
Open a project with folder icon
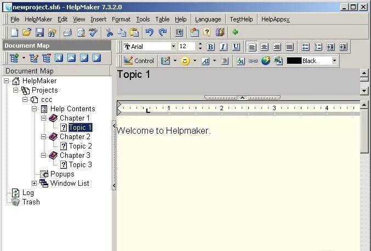pyautogui.click(x=27, y=32)
